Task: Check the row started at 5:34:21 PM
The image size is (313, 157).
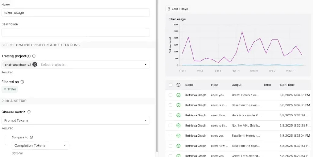Action: click(x=171, y=105)
